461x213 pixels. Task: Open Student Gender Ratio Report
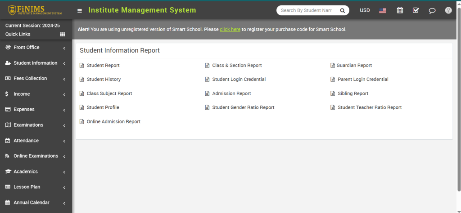(243, 107)
